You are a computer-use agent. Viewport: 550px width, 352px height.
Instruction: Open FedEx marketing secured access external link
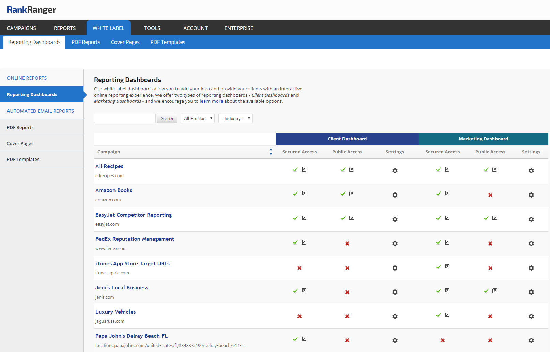coord(447,242)
